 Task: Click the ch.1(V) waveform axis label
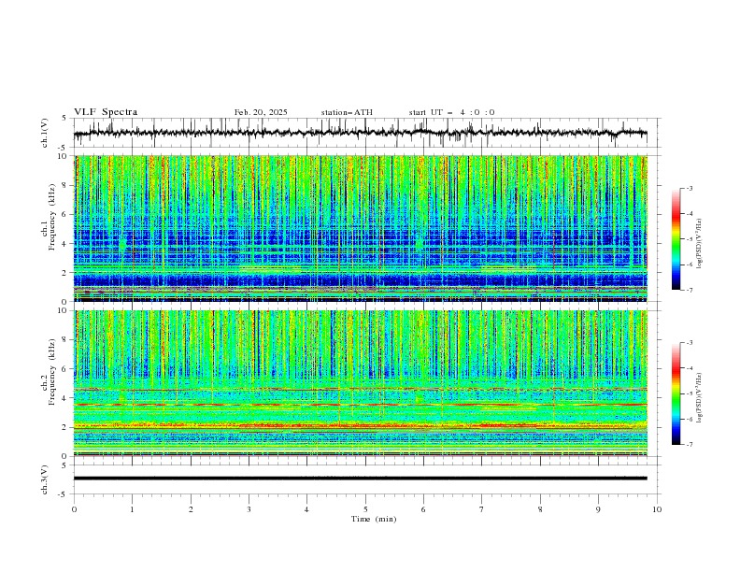45,133
